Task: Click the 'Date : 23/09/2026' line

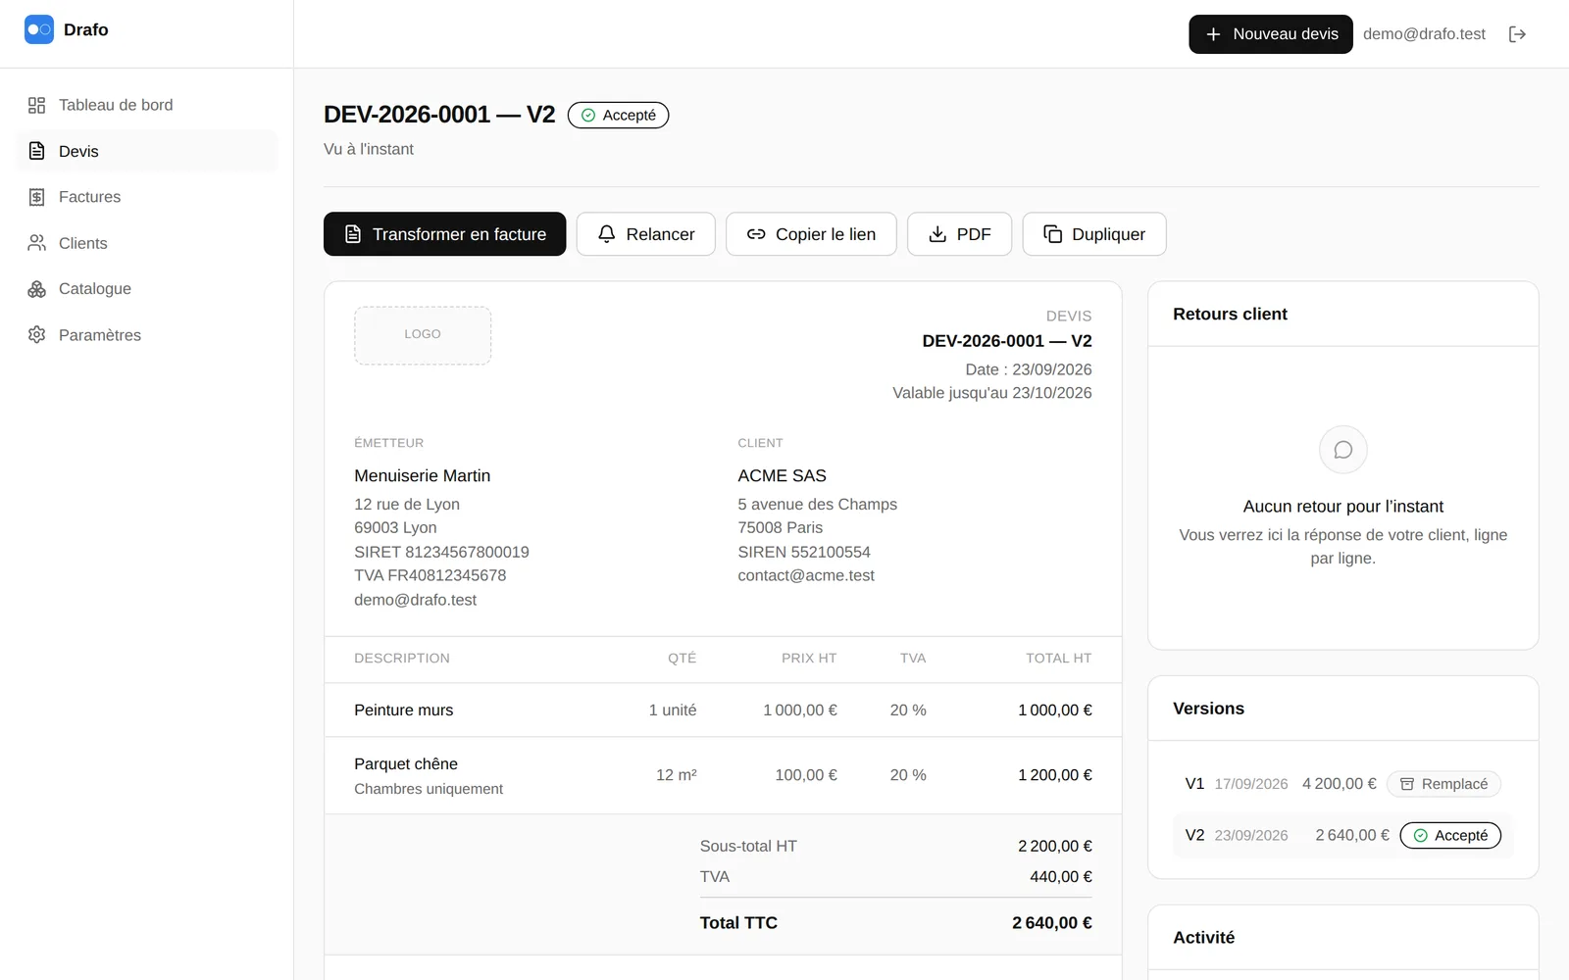Action: pyautogui.click(x=1029, y=369)
